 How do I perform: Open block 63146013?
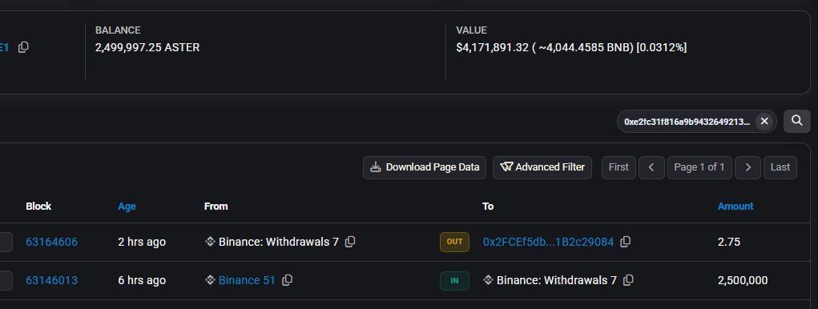pyautogui.click(x=51, y=280)
